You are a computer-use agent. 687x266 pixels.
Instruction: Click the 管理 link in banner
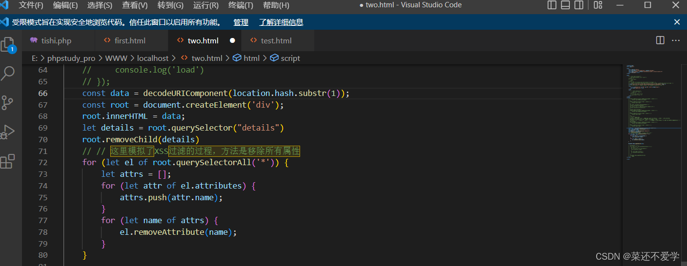241,22
